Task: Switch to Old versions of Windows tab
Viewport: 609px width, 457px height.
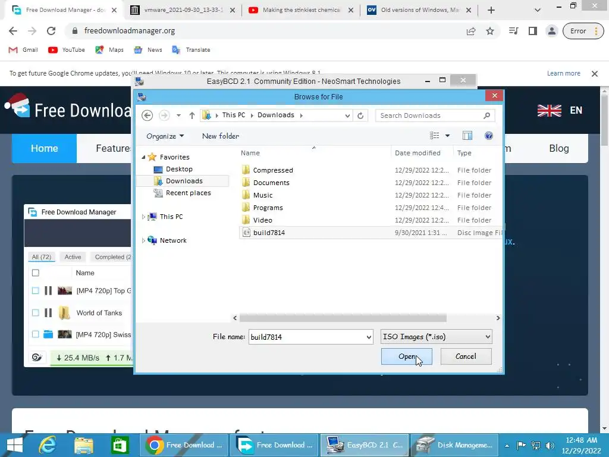Action: [419, 10]
